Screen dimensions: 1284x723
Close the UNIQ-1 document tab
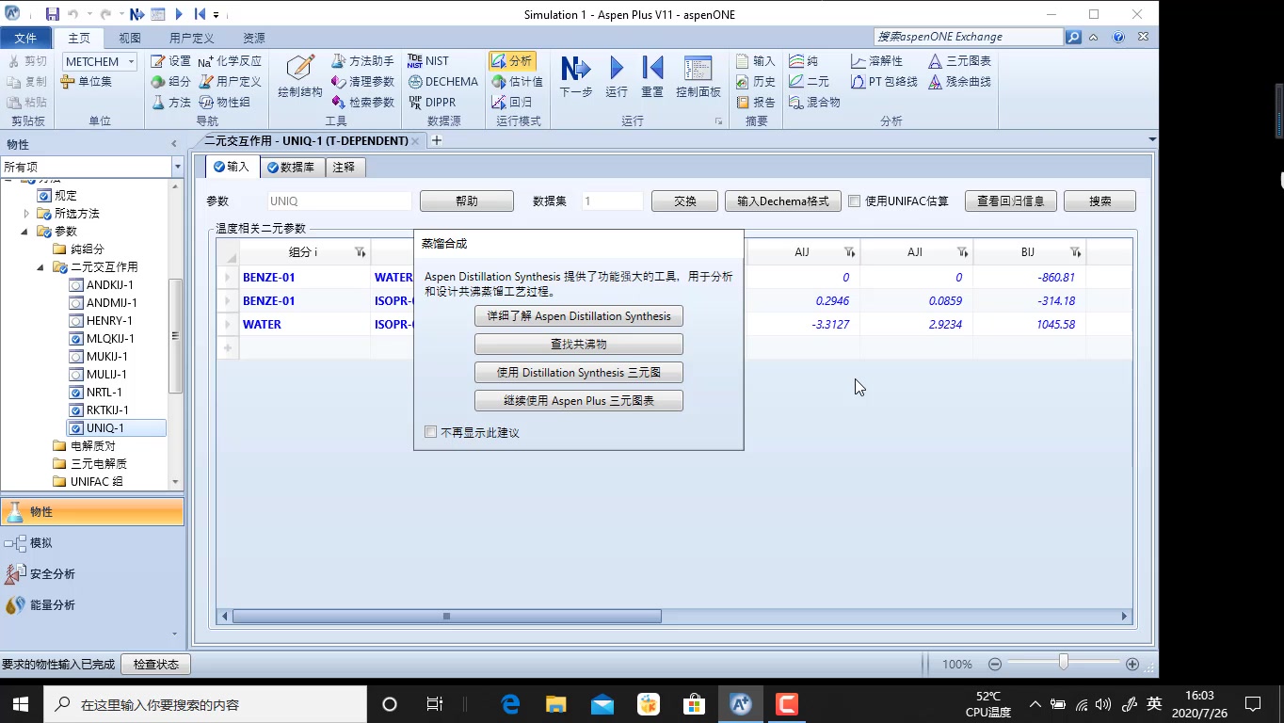415,140
